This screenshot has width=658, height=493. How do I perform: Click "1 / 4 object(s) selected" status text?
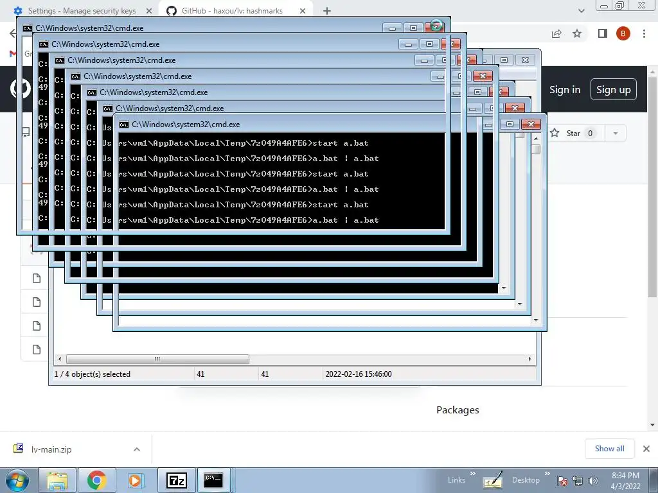[93, 374]
